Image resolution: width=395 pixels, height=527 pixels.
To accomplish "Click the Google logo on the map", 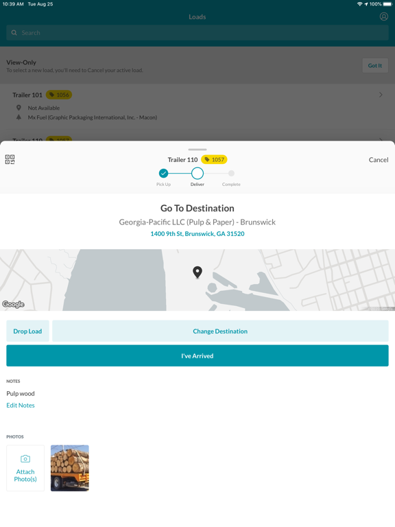I will pyautogui.click(x=14, y=304).
